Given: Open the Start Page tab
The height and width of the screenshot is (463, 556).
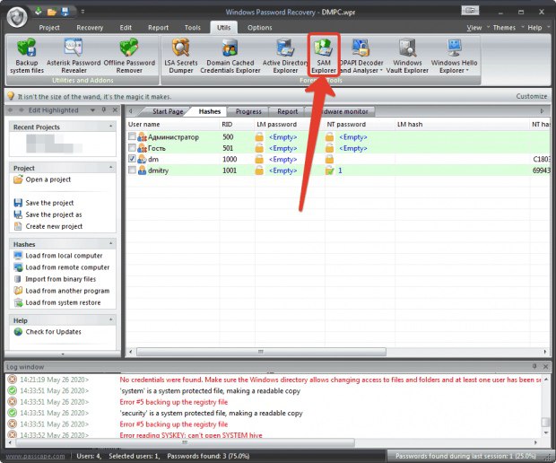Looking at the screenshot, I should [x=168, y=111].
